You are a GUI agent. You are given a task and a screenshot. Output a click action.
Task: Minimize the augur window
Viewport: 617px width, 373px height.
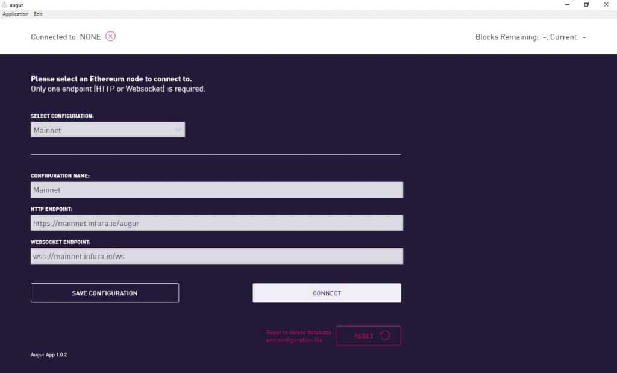pos(567,5)
